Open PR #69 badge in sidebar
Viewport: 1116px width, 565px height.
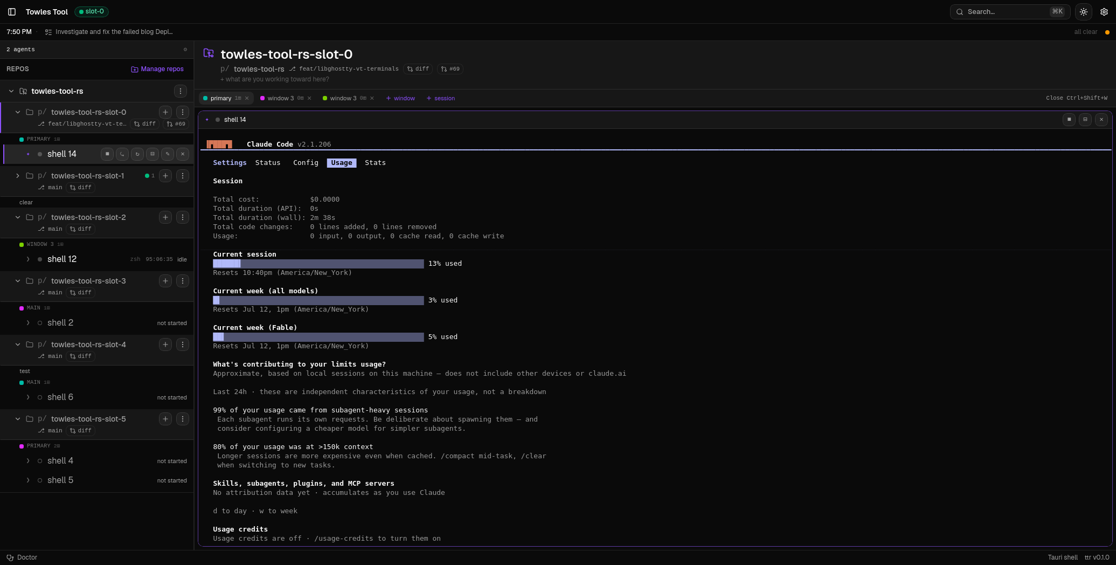click(176, 124)
